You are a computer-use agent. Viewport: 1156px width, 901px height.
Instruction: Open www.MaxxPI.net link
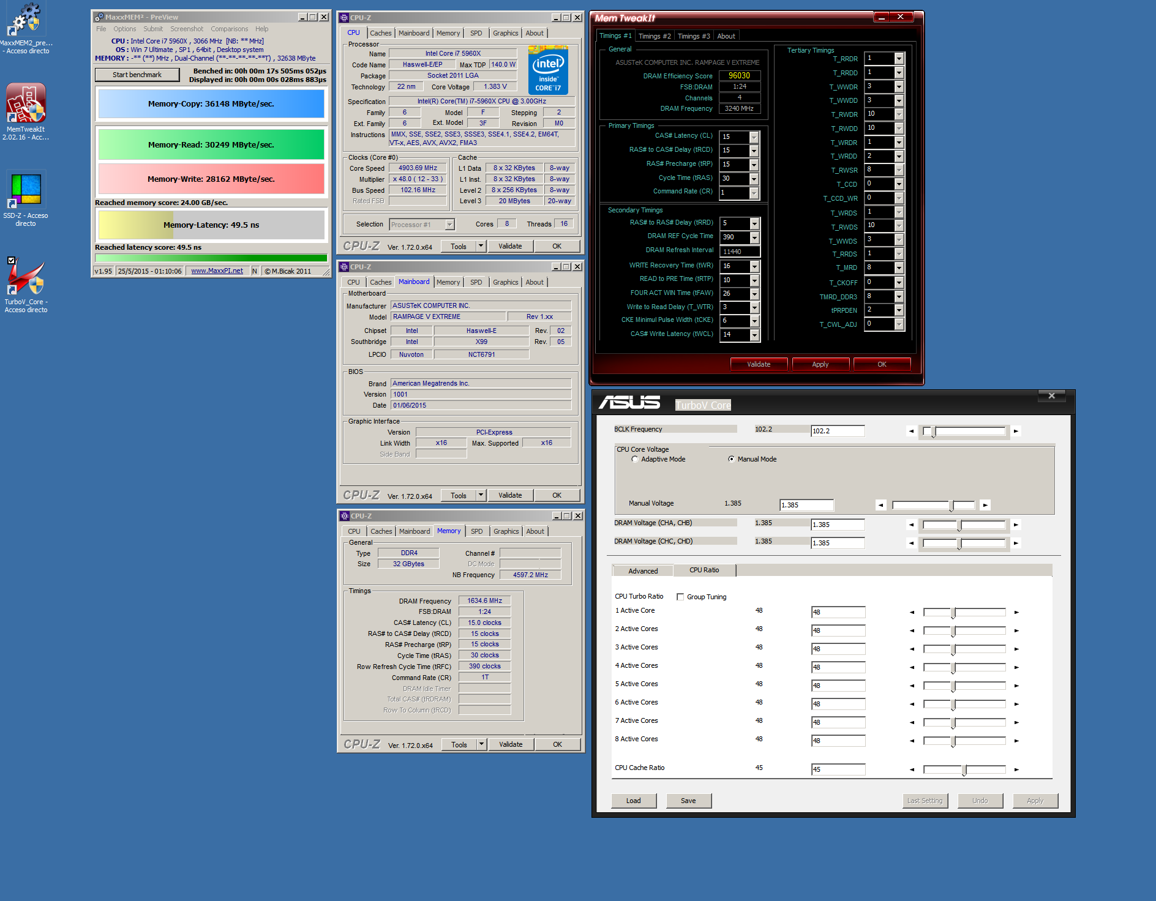pos(217,271)
